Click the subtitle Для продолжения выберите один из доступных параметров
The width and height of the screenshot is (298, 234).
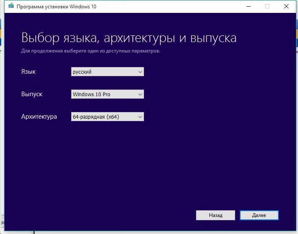91,51
